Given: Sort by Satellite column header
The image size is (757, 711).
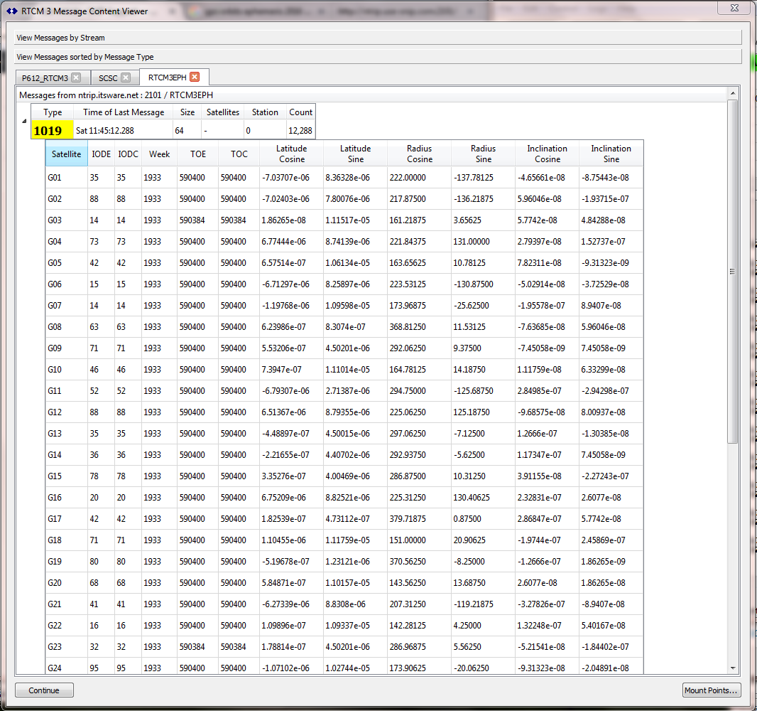Looking at the screenshot, I should click(x=67, y=154).
